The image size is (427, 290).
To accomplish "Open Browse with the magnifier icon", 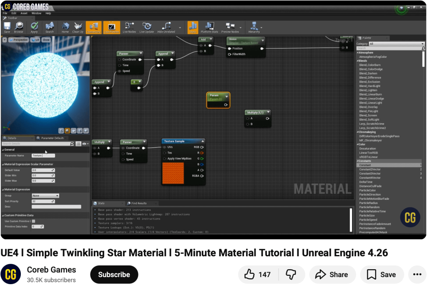I will (x=19, y=26).
